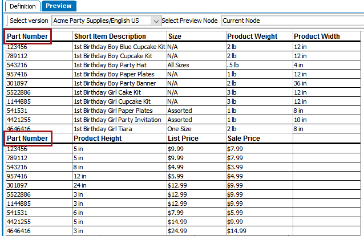Screen dimensions: 364x236
Task: Click the 24 in height cell
Action: (x=120, y=185)
